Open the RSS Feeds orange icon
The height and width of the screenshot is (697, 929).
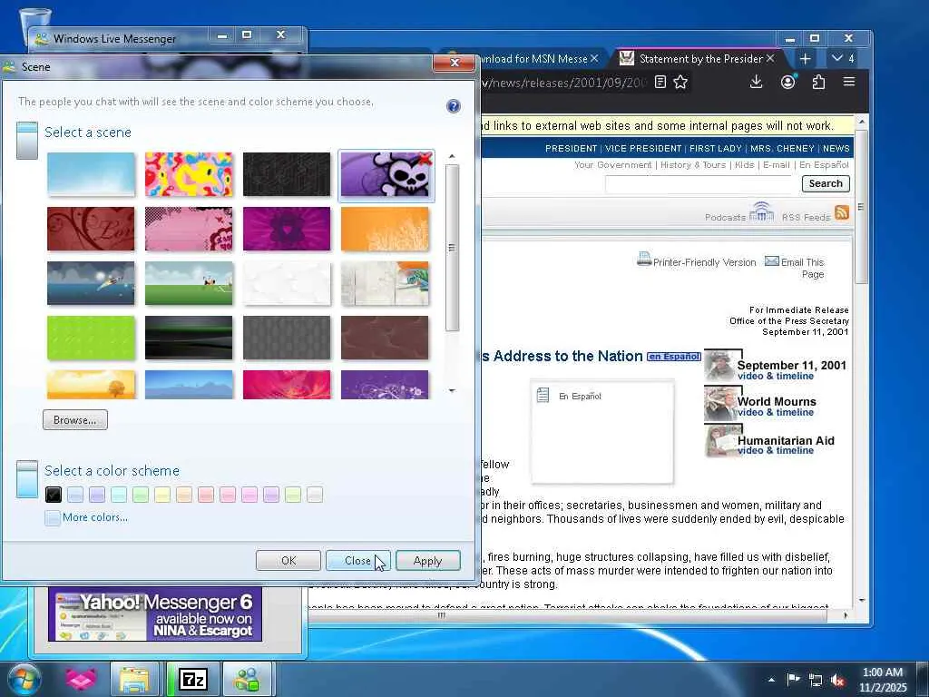coord(841,212)
